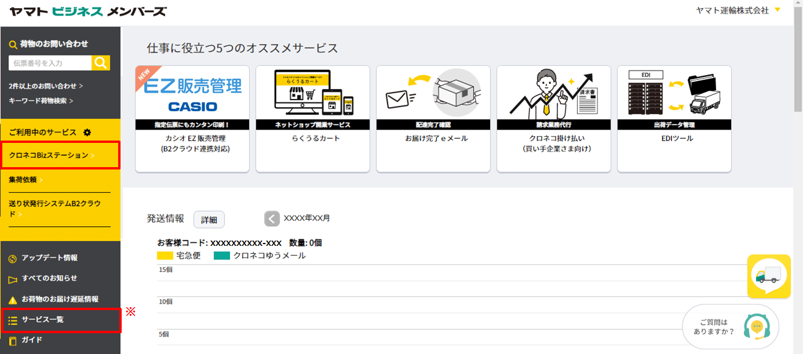This screenshot has height=354, width=803.
Task: Click the ヤマト運輸株式会社 account name
Action: coord(732,10)
